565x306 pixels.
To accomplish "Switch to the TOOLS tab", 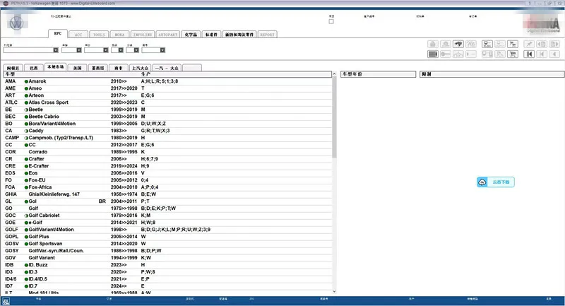I will tap(99, 35).
